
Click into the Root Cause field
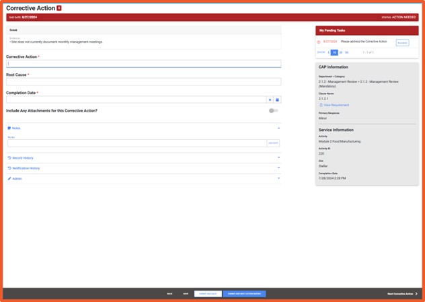(x=143, y=81)
